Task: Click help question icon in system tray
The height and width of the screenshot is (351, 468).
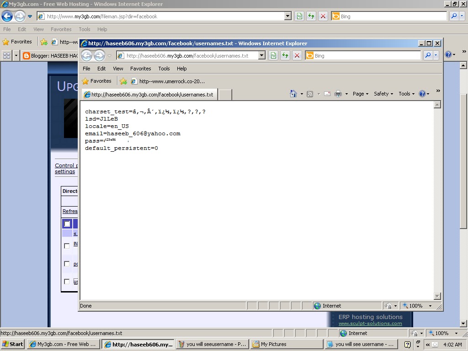Action: tap(407, 345)
